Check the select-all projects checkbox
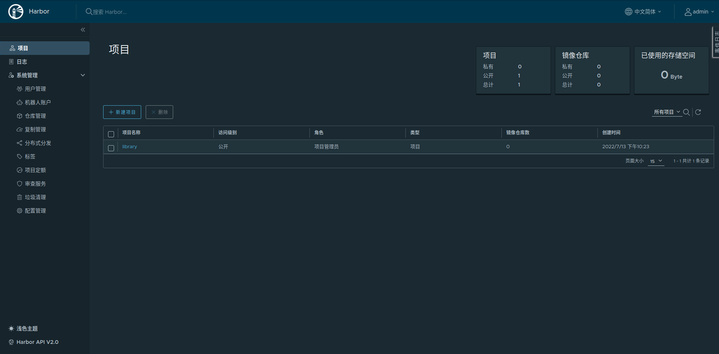 click(111, 134)
